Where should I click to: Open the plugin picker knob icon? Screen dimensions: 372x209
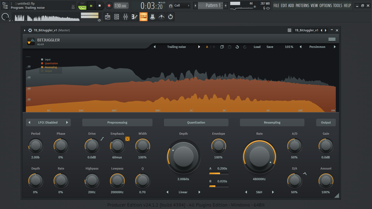click(x=153, y=17)
